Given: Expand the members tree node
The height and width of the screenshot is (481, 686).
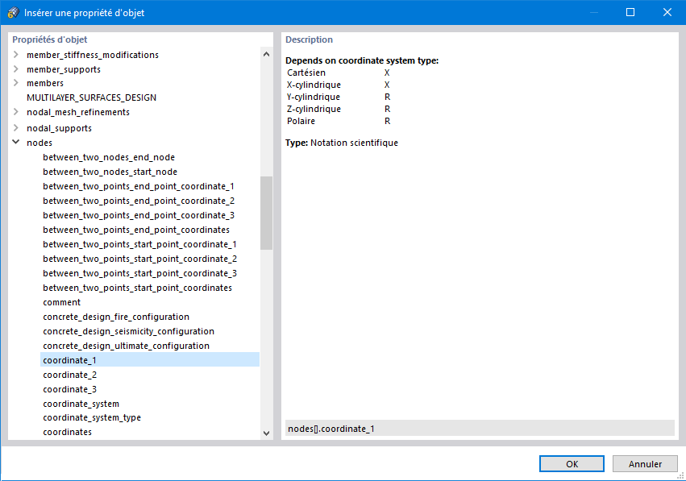Looking at the screenshot, I should 15,83.
